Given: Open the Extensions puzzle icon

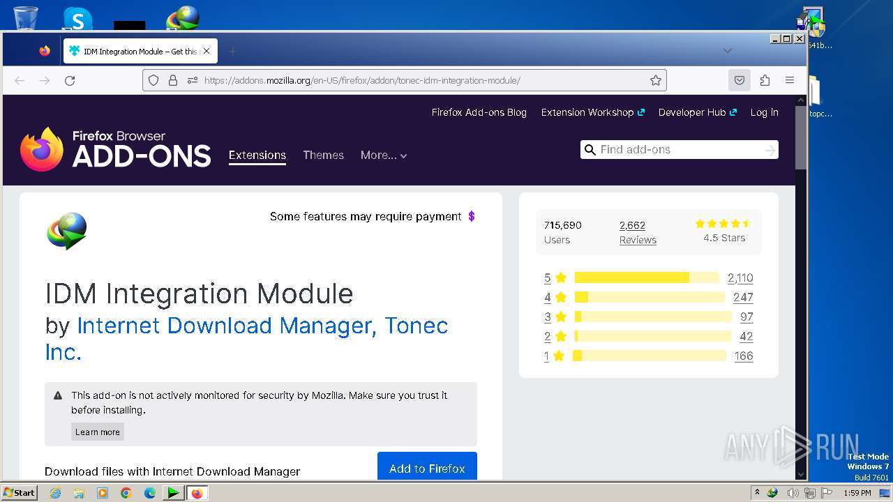Looking at the screenshot, I should tap(765, 80).
